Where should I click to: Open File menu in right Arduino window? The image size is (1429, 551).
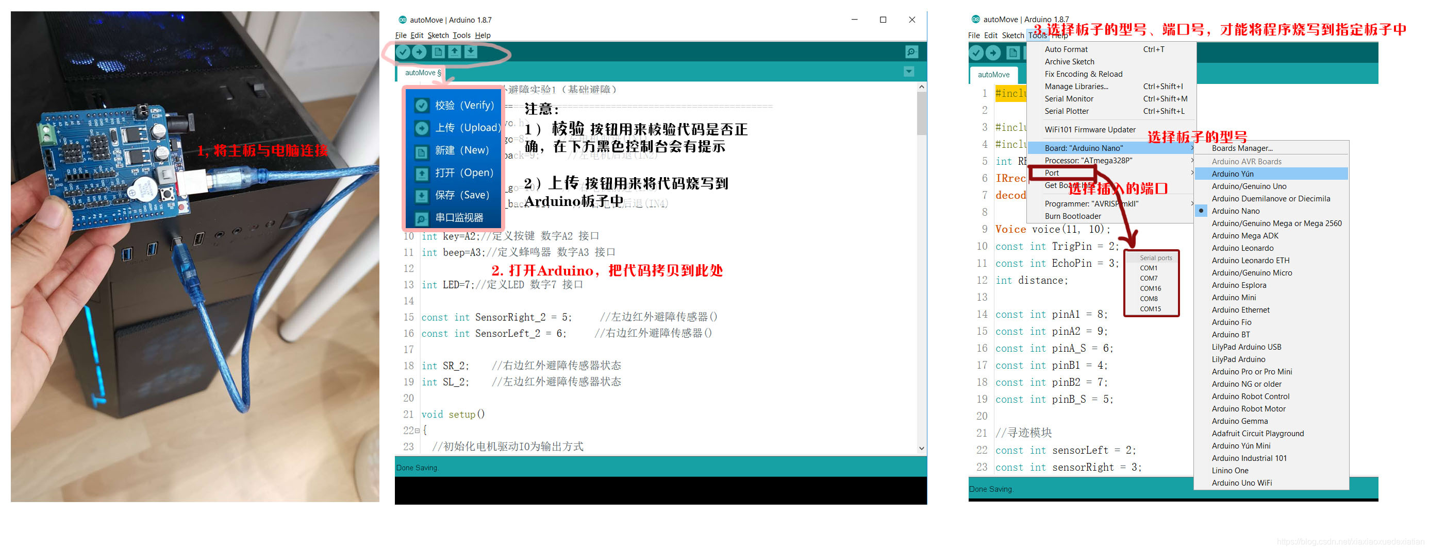(x=974, y=36)
